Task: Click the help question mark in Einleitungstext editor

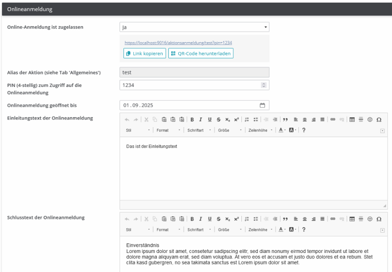Action: coord(304,130)
